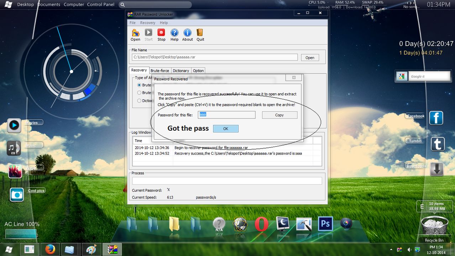Click the N/A question mark dock icon
This screenshot has height=256, width=455.
click(x=219, y=225)
